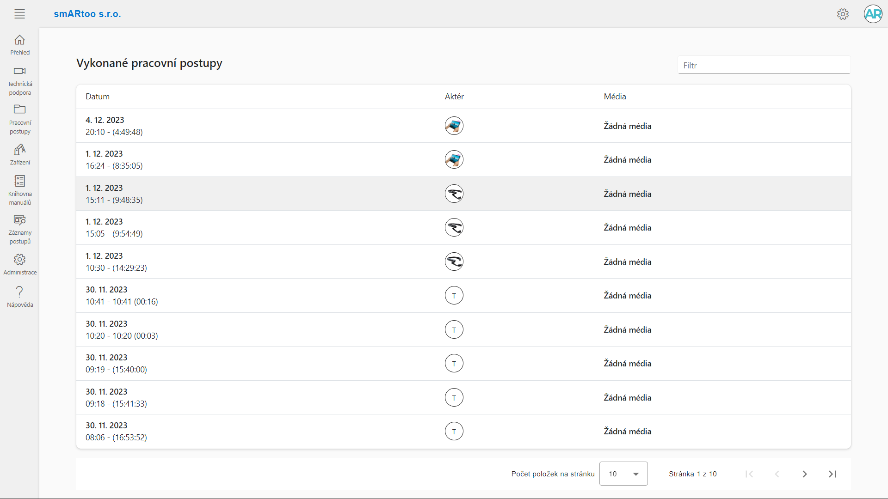
Task: Select record 15:11 - (9:48:35)
Action: pyautogui.click(x=463, y=194)
